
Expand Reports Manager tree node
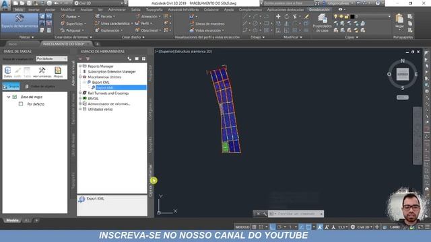(80, 66)
